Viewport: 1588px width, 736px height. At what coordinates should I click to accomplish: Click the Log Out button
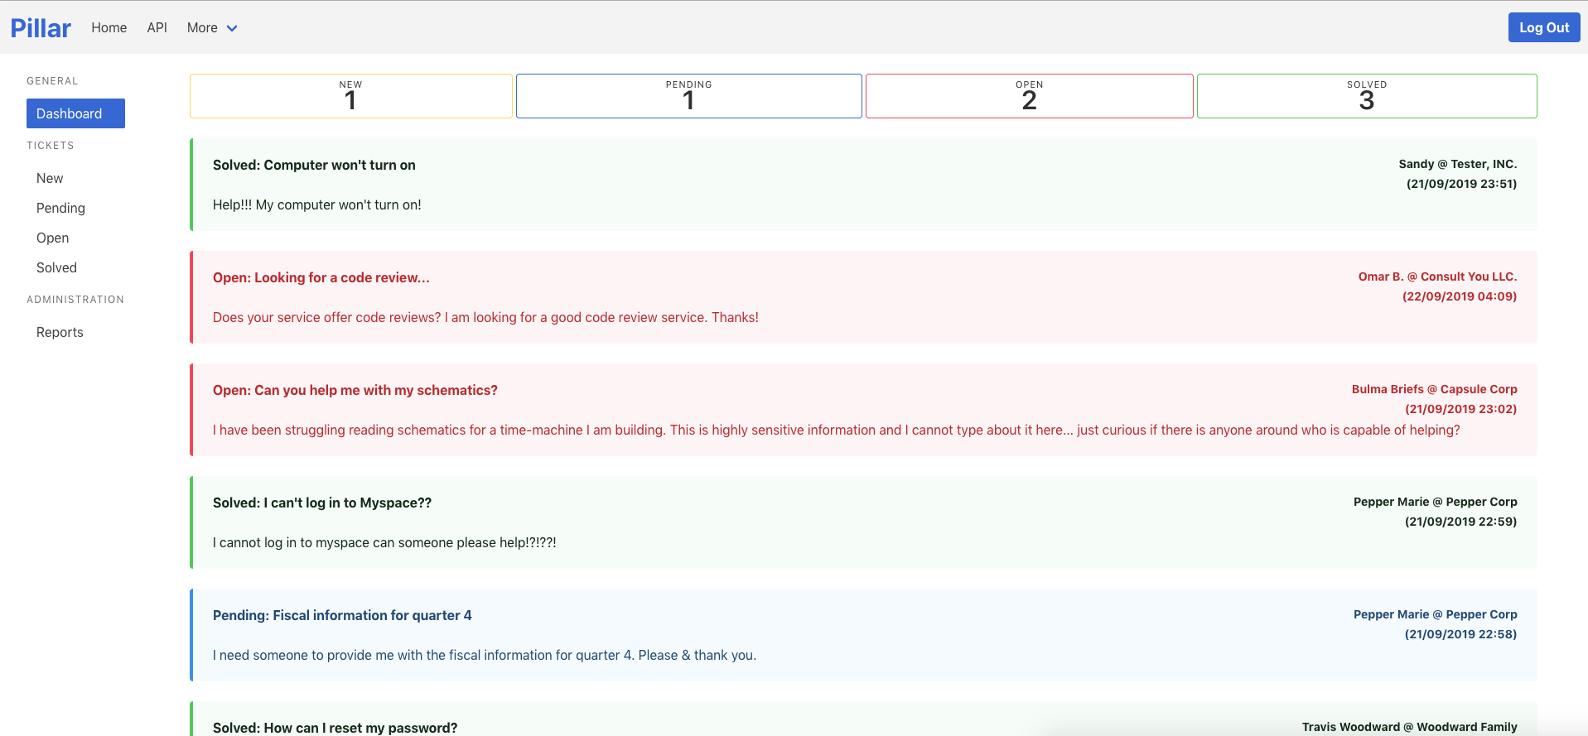[x=1543, y=27]
